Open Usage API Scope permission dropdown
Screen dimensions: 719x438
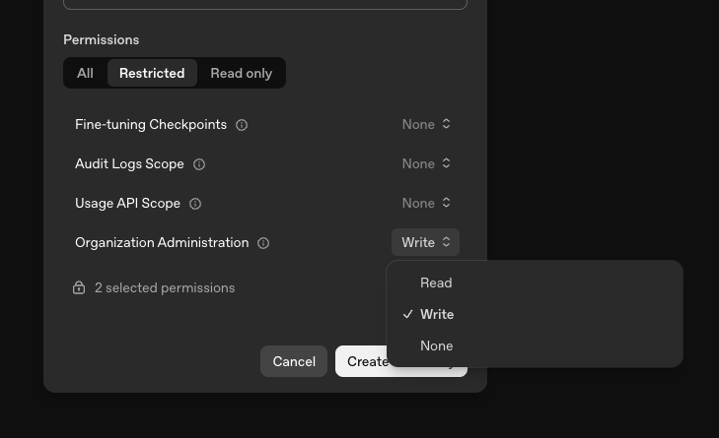click(425, 203)
